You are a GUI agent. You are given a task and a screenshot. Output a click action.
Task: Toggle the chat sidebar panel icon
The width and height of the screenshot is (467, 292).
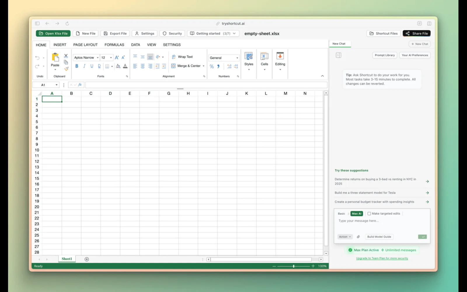(339, 55)
